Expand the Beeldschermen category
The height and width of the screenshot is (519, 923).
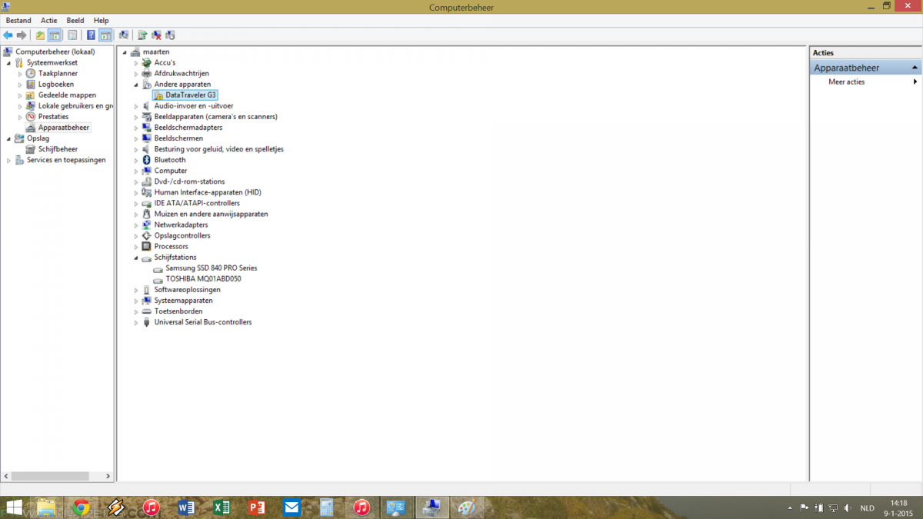(136, 138)
